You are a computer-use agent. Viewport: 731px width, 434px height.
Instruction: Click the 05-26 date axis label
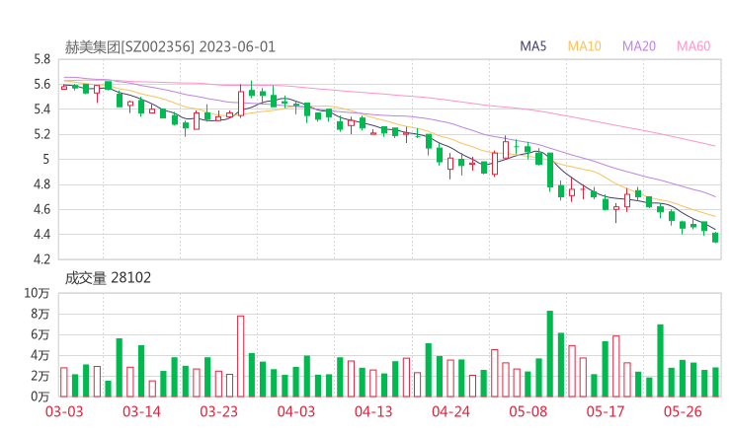point(683,411)
